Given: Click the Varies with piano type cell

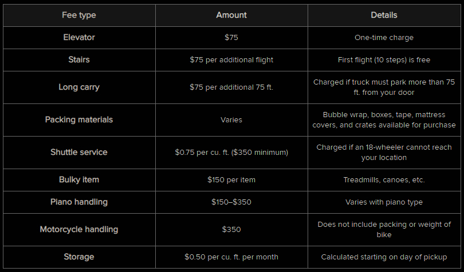Looking at the screenshot, I should tap(384, 202).
